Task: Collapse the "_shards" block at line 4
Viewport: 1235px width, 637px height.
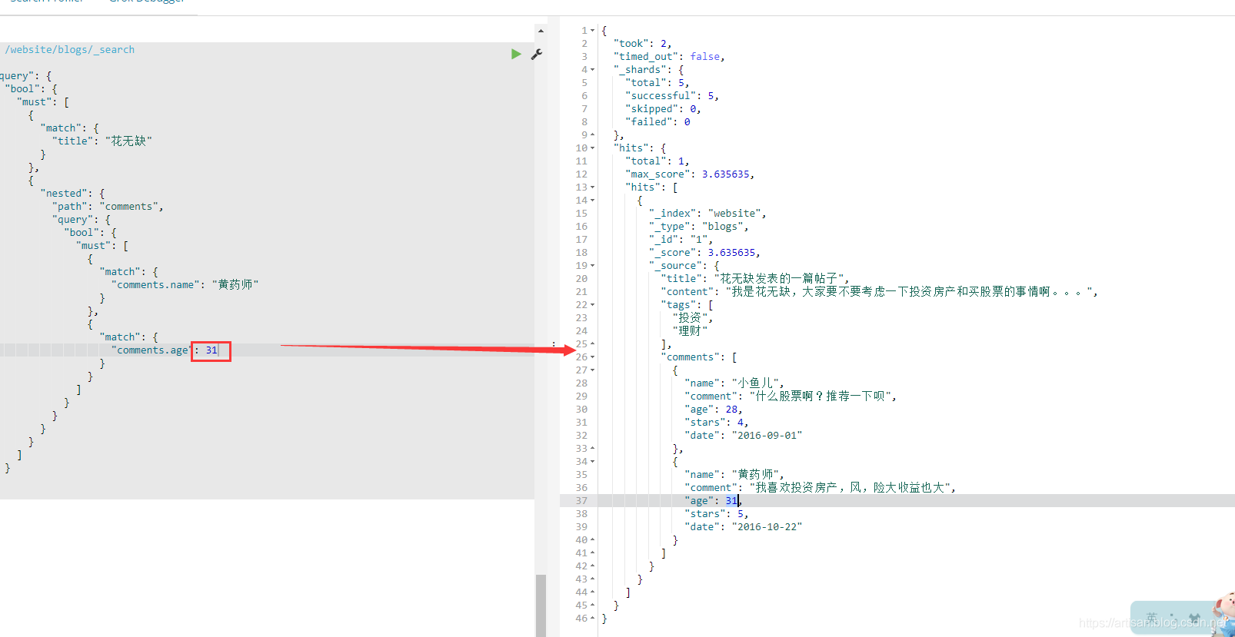Action: (x=592, y=70)
